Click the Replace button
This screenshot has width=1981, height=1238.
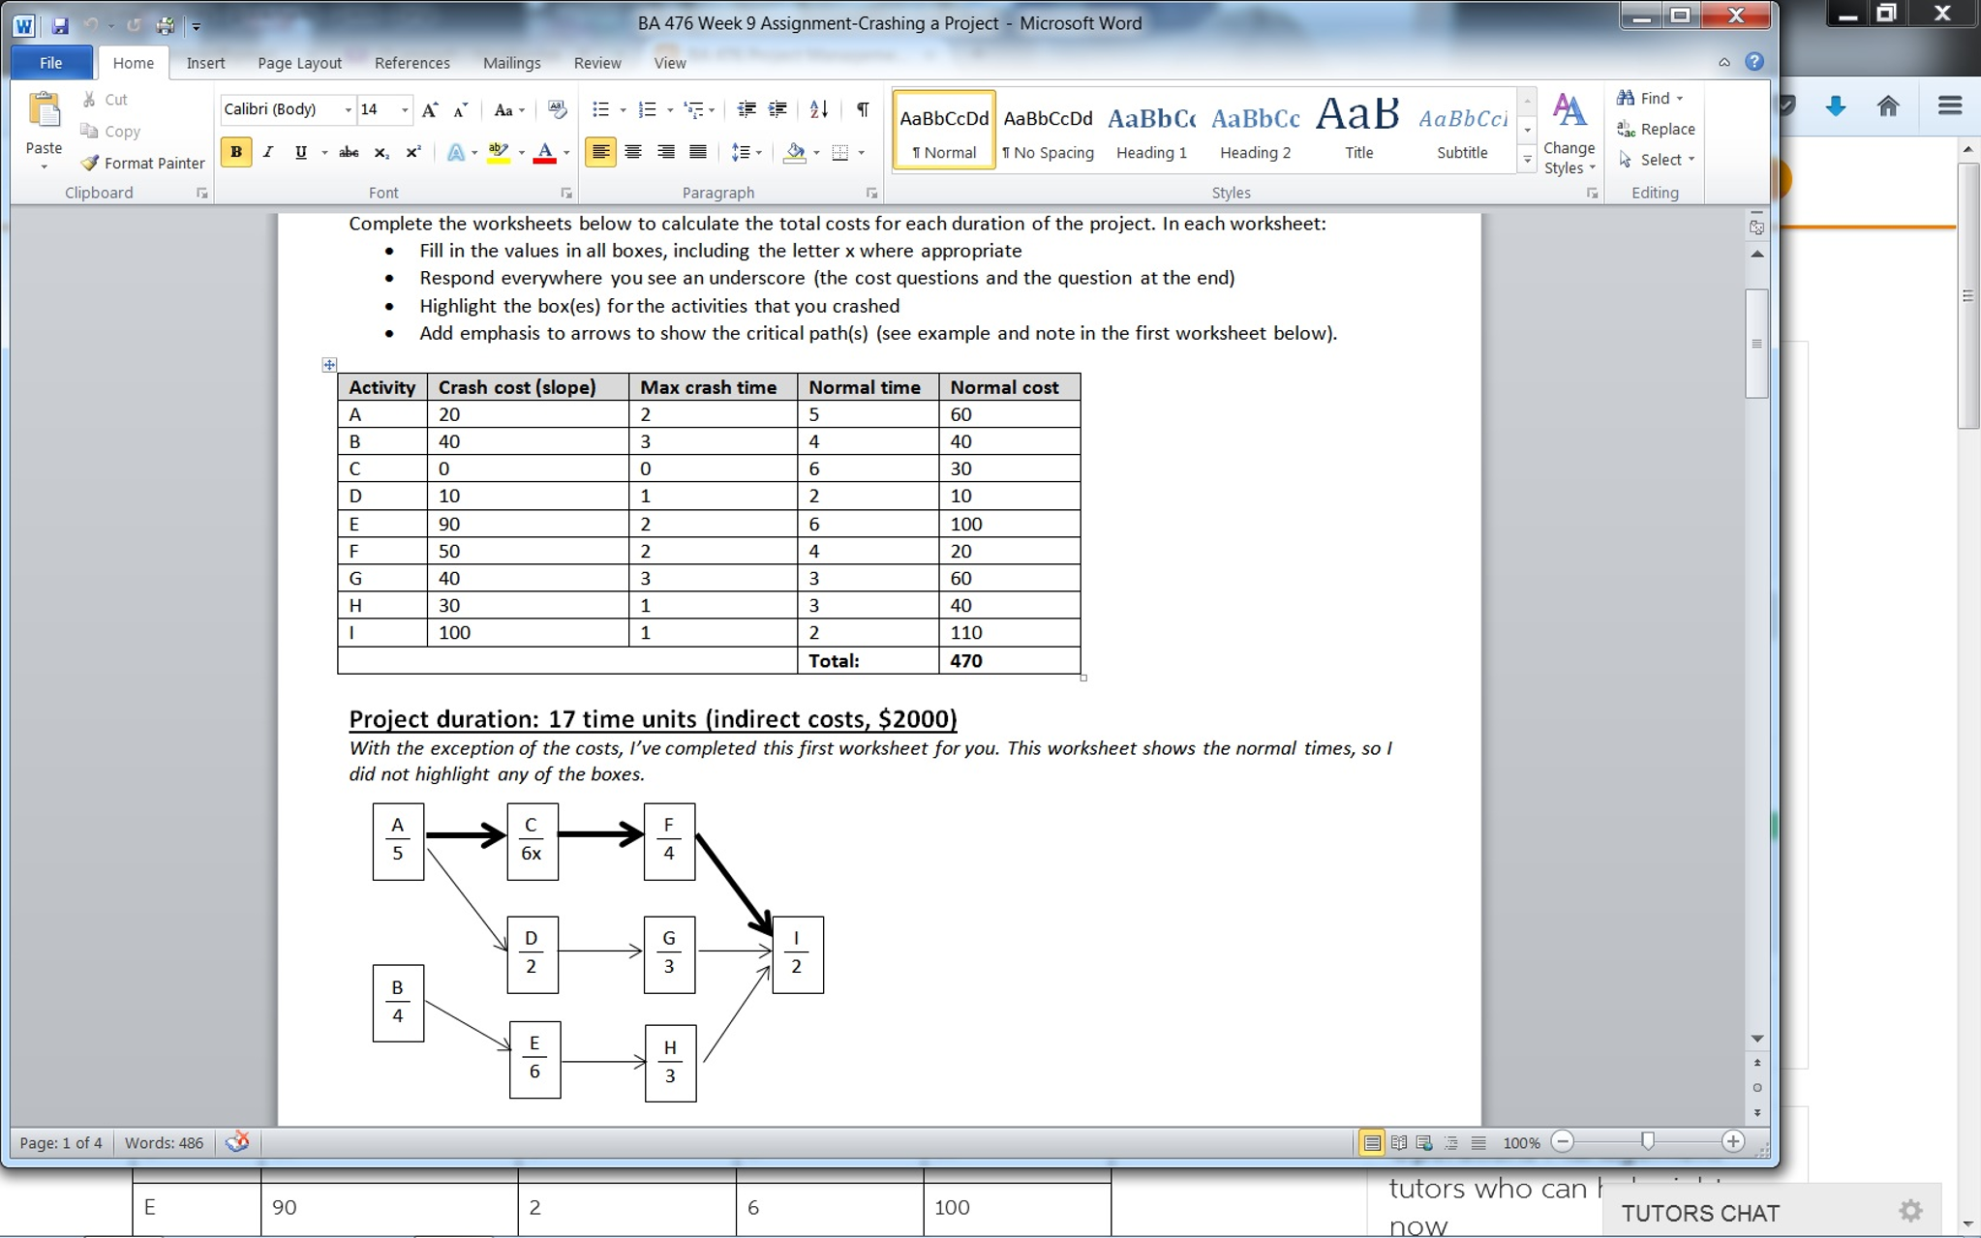(1657, 129)
